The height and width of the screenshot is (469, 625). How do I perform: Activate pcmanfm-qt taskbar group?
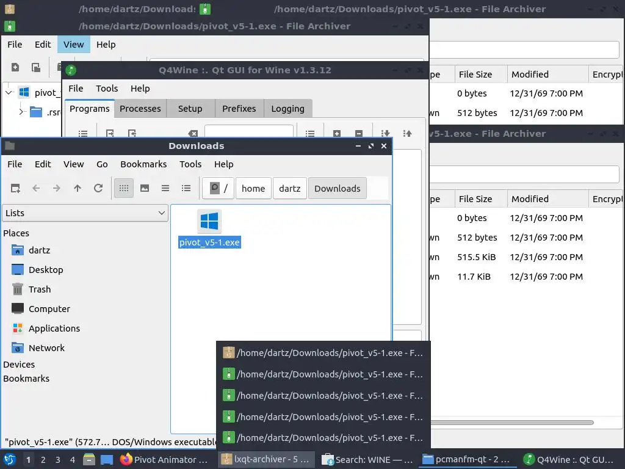pos(467,460)
